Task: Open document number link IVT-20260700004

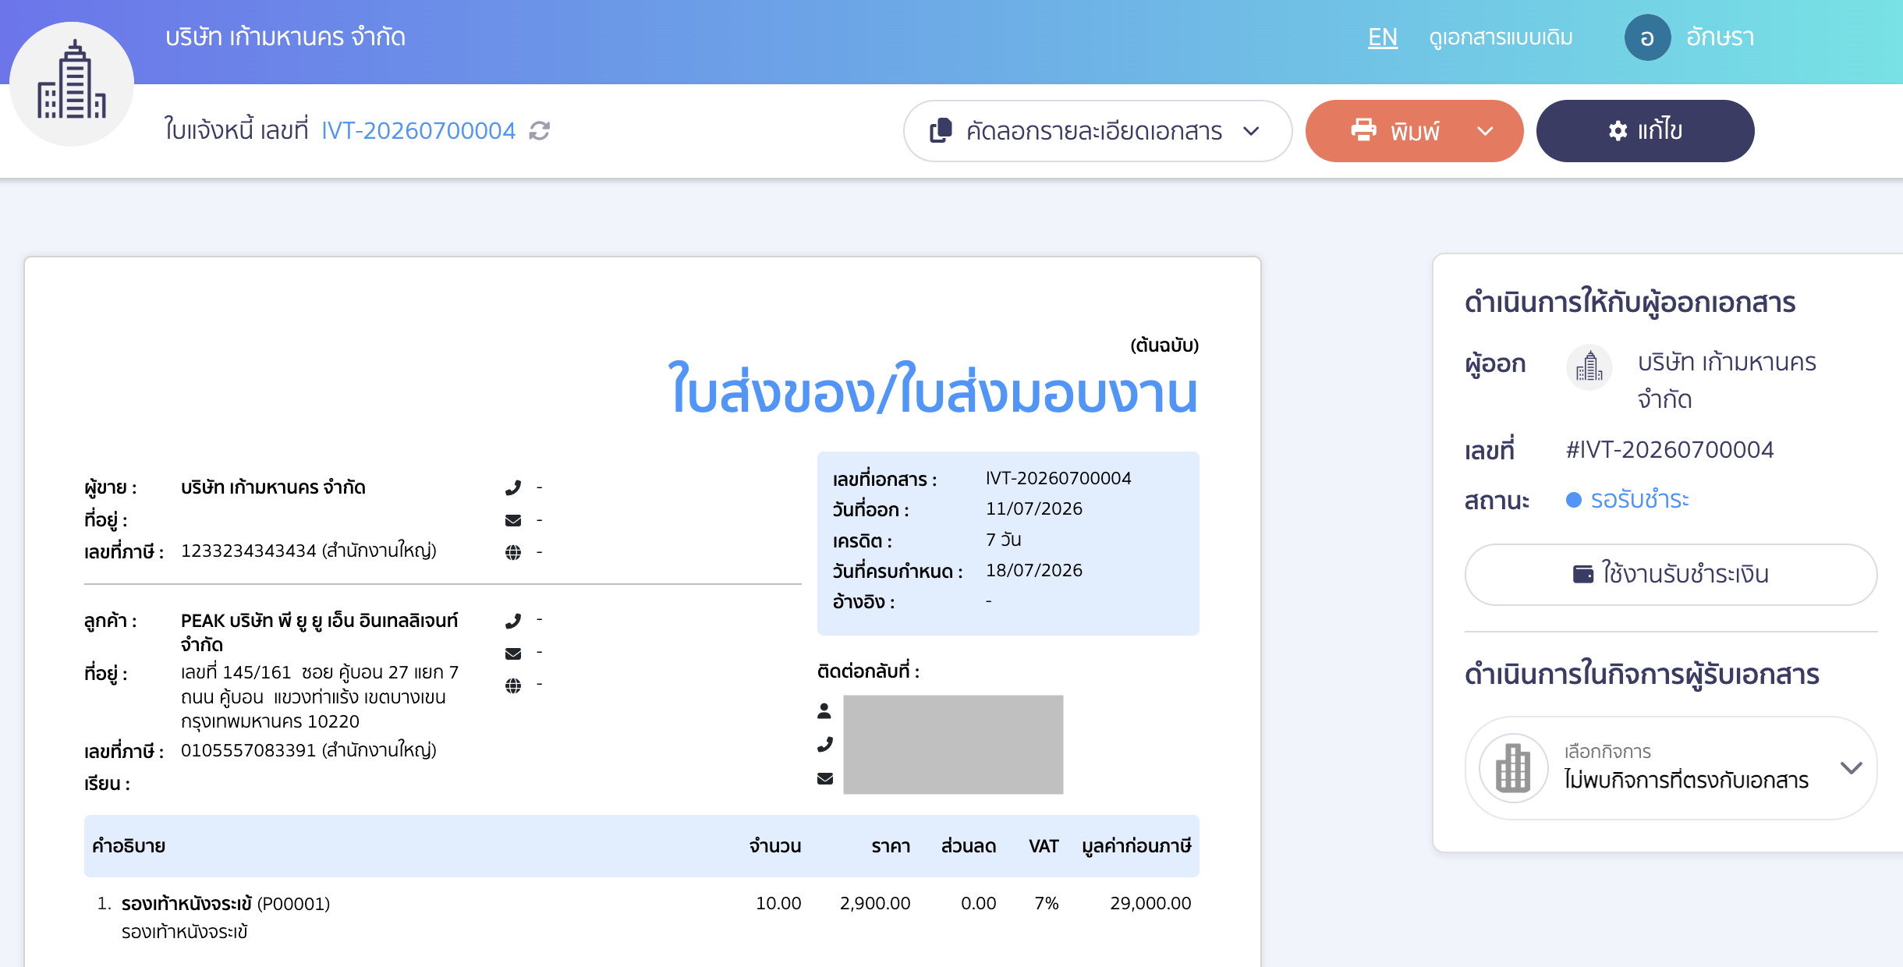Action: (x=419, y=130)
